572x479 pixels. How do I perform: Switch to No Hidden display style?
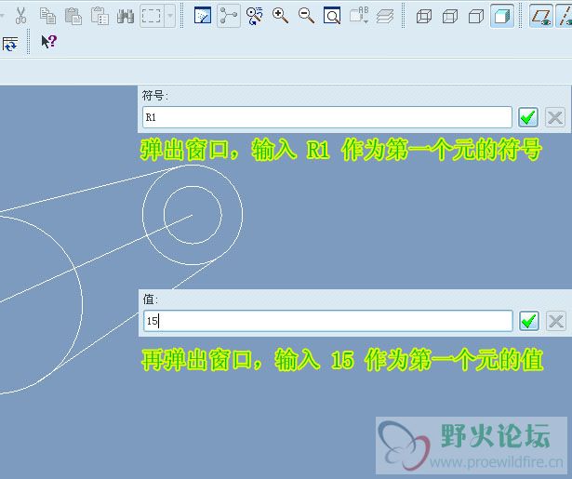476,16
